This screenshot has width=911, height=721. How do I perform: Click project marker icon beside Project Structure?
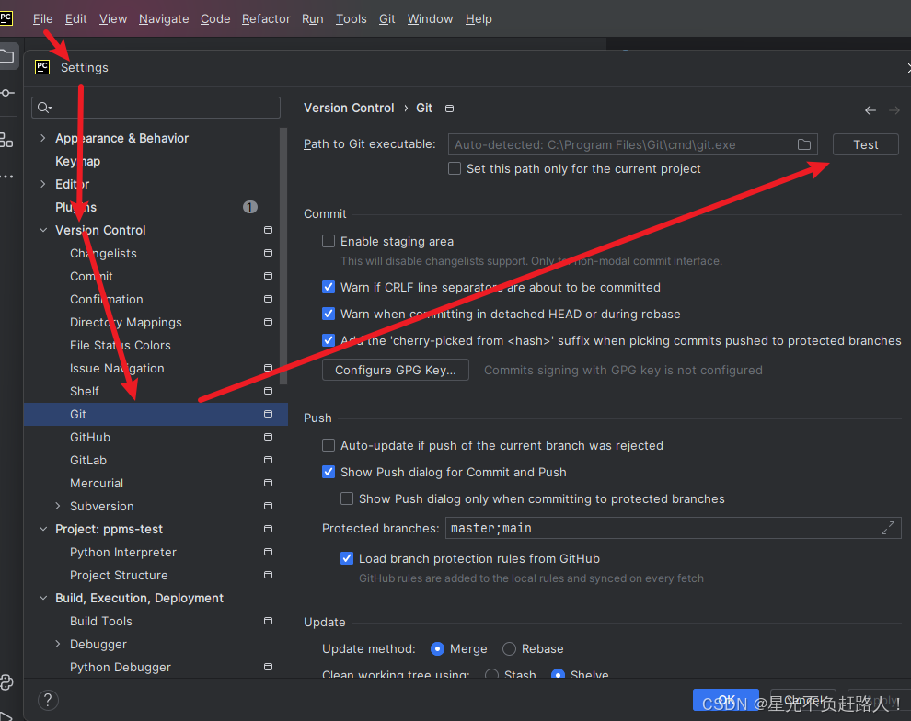[268, 575]
